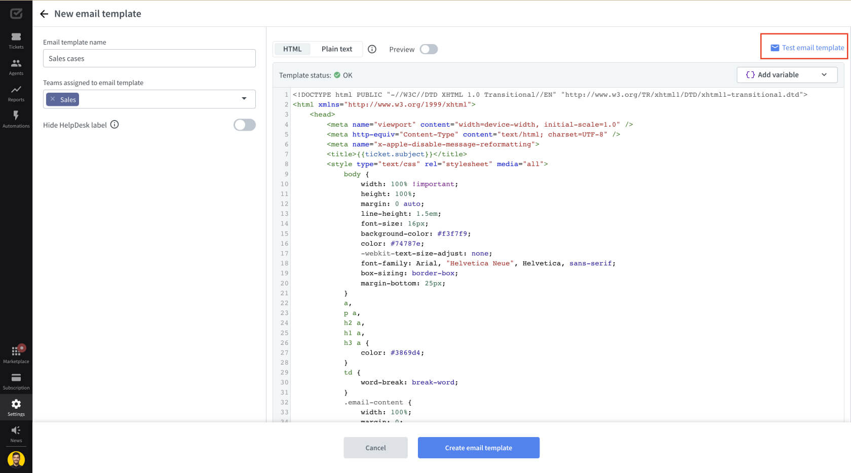Click the Cancel button
This screenshot has height=473, width=851.
tap(375, 448)
